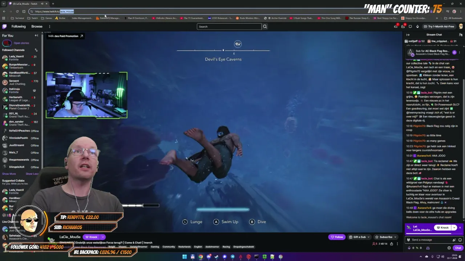Open the Chrome icon in the taskbar
Viewport: 465px width, 261px height.
coord(201,257)
